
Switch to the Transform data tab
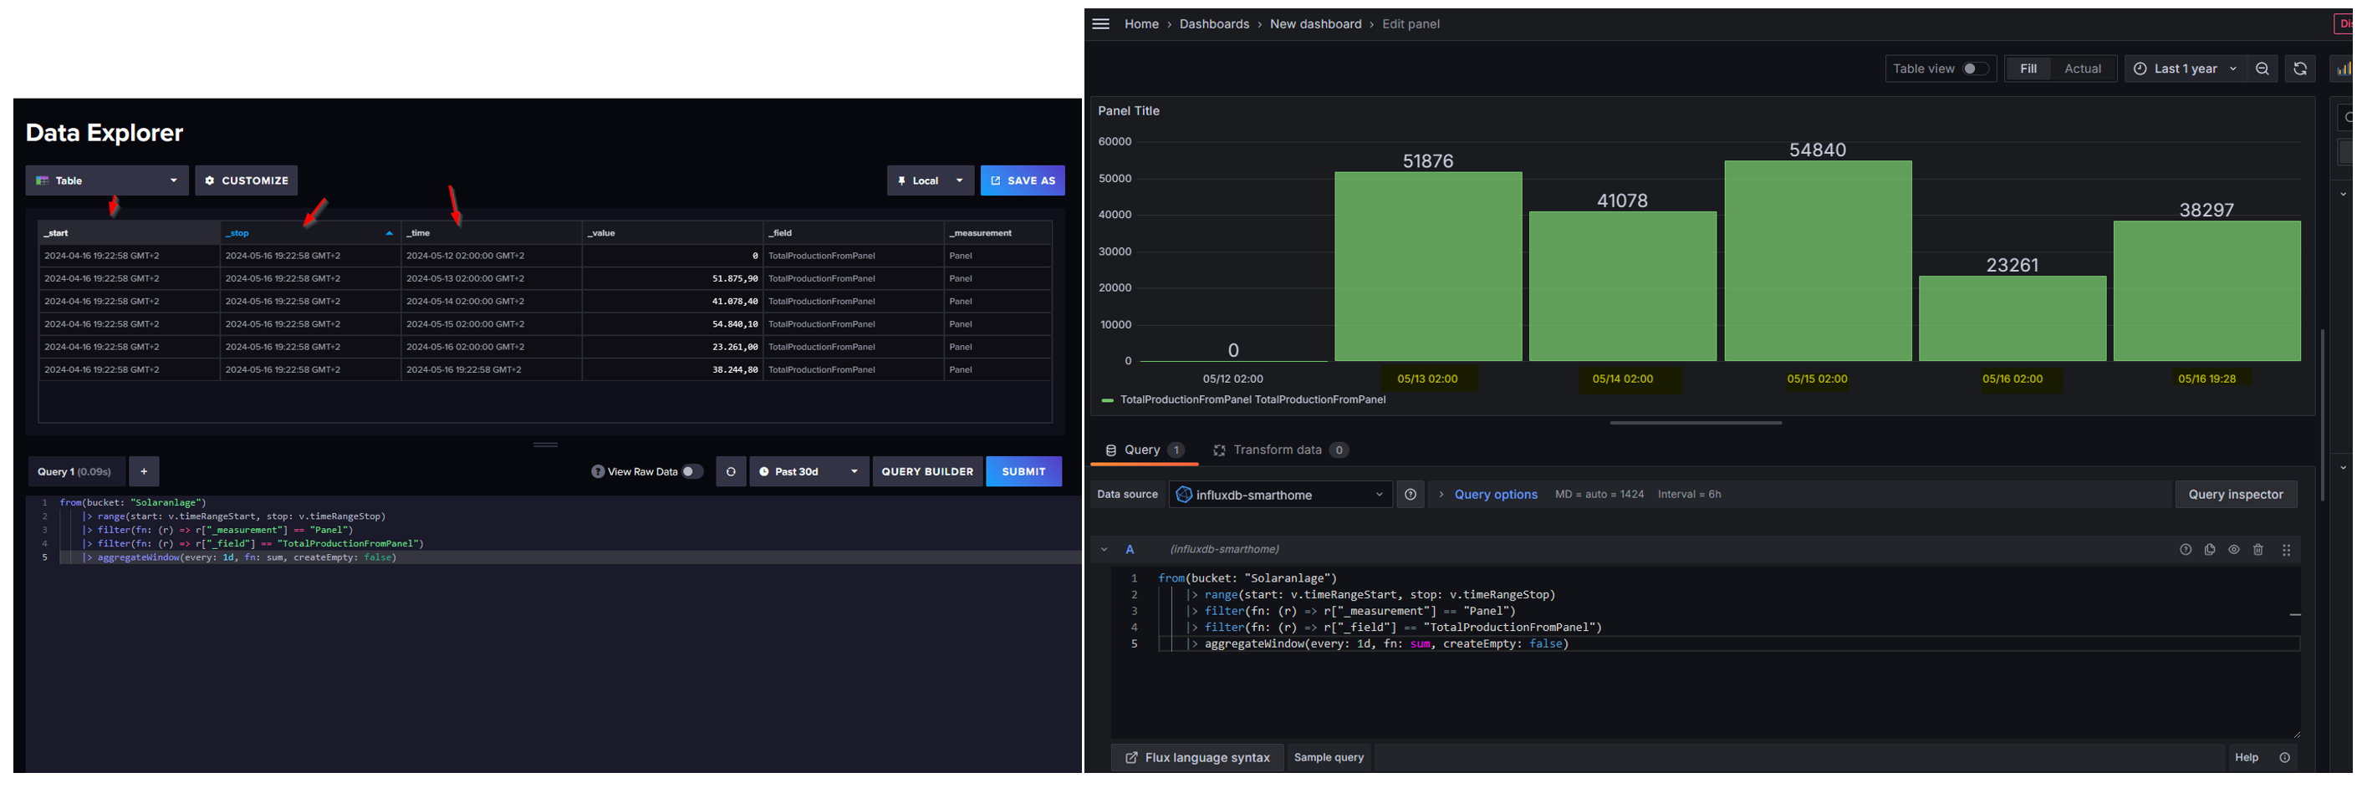pos(1277,450)
